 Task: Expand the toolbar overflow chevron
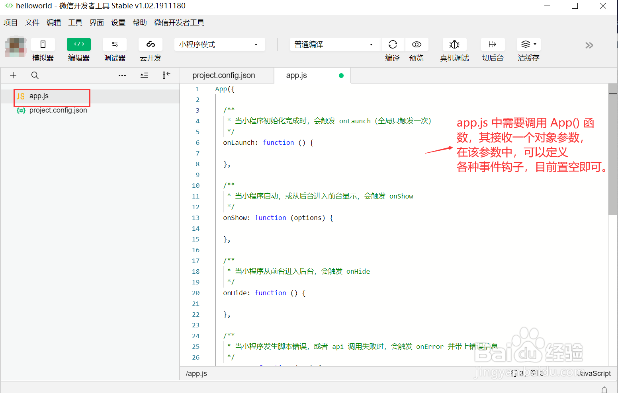pyautogui.click(x=589, y=45)
